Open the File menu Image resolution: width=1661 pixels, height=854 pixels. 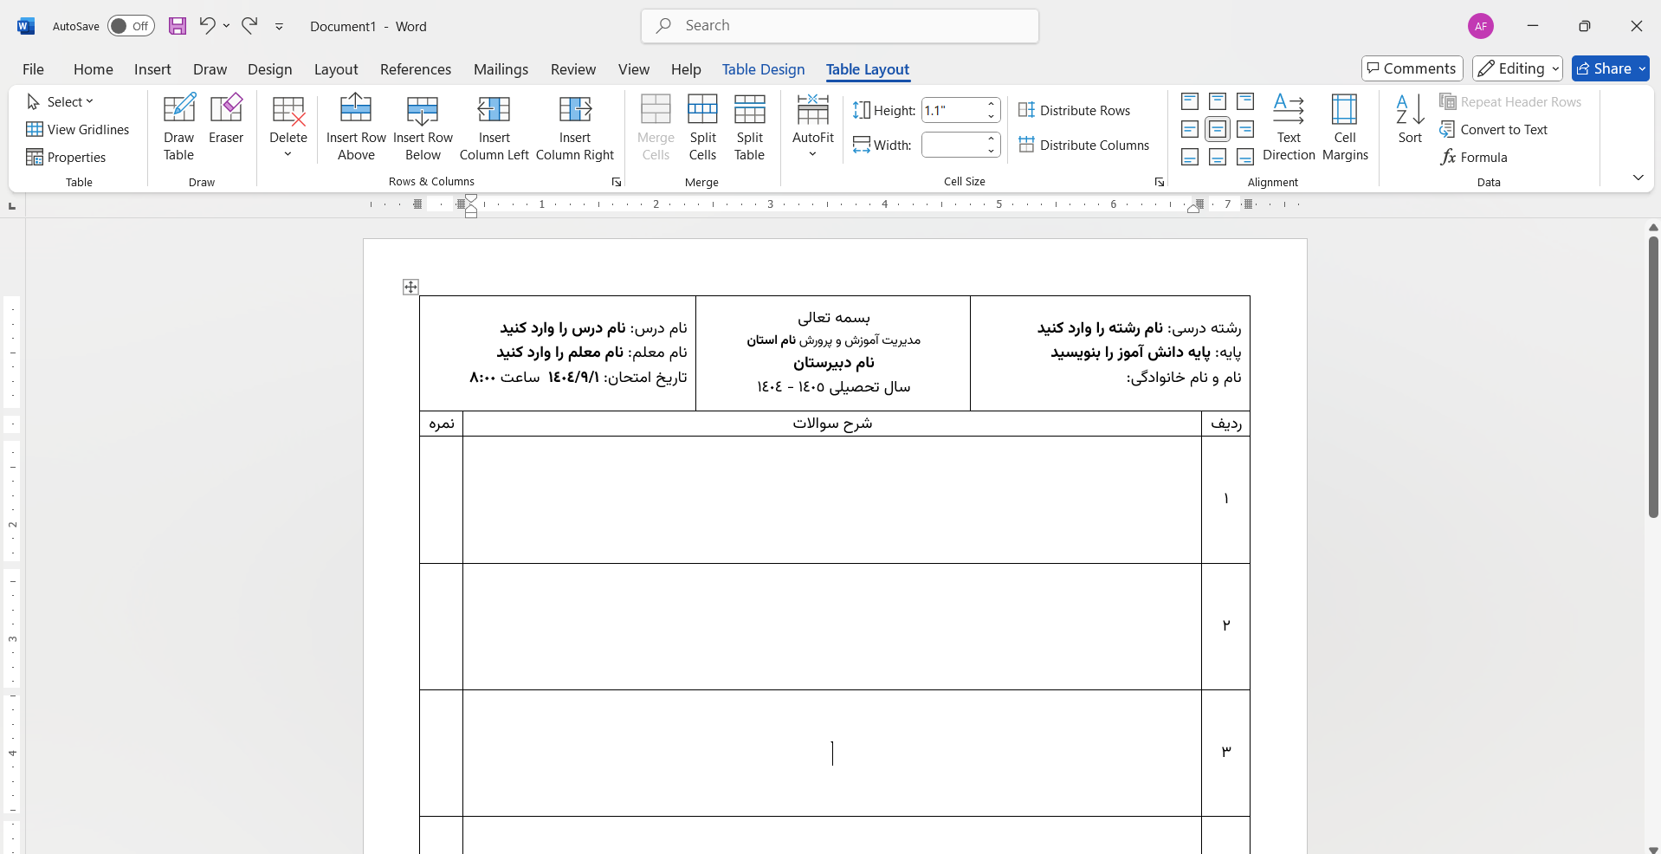pos(33,69)
